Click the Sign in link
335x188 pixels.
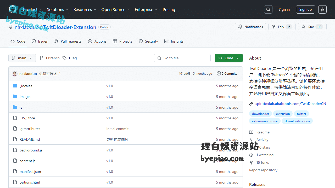(284, 9)
